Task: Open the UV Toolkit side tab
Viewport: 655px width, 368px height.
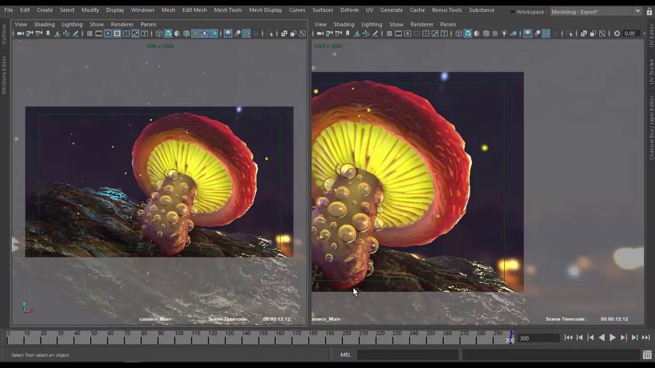Action: point(651,72)
